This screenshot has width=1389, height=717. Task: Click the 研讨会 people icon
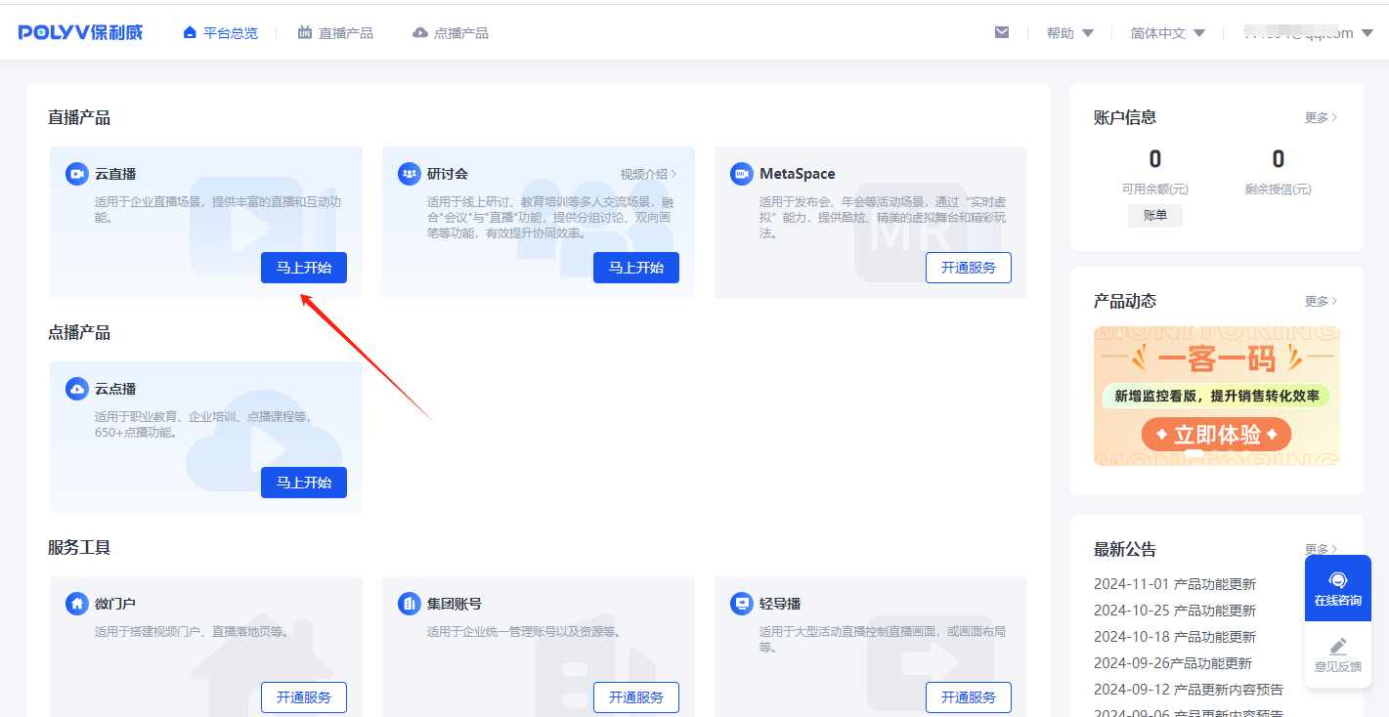[409, 174]
